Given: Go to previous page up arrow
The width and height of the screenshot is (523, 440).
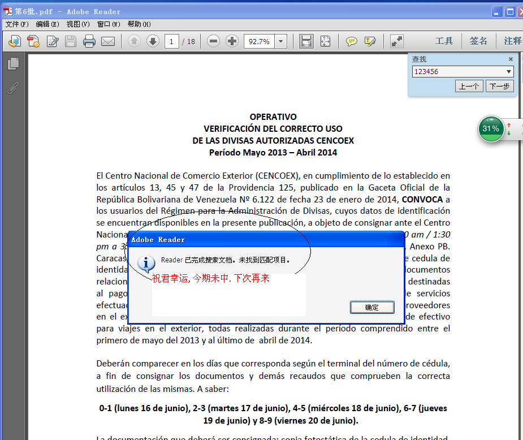Looking at the screenshot, I should (134, 41).
